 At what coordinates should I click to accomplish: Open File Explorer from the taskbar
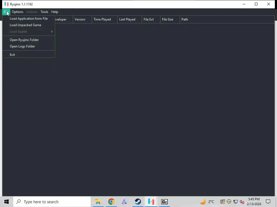pos(98,202)
